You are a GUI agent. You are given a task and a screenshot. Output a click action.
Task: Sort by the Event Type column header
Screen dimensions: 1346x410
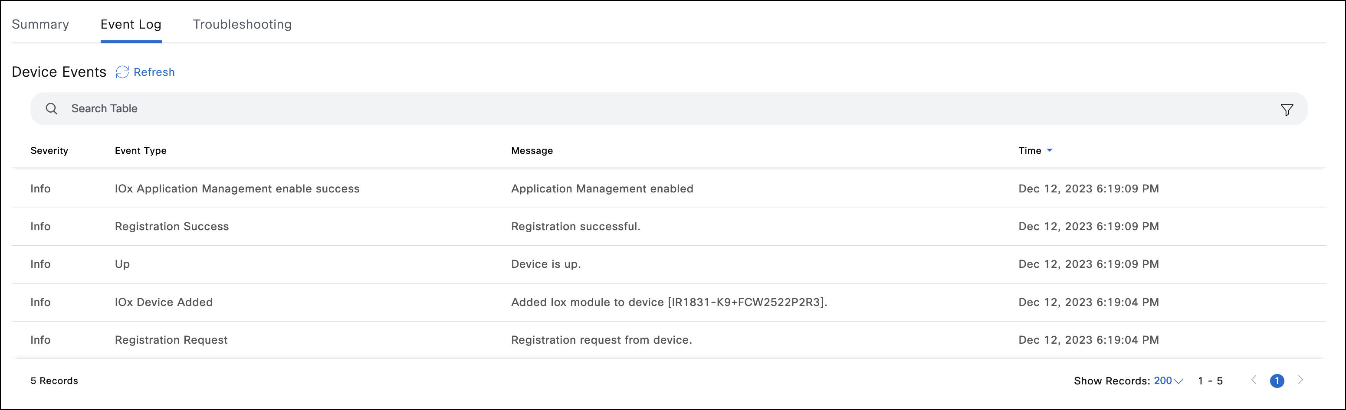[x=141, y=151]
